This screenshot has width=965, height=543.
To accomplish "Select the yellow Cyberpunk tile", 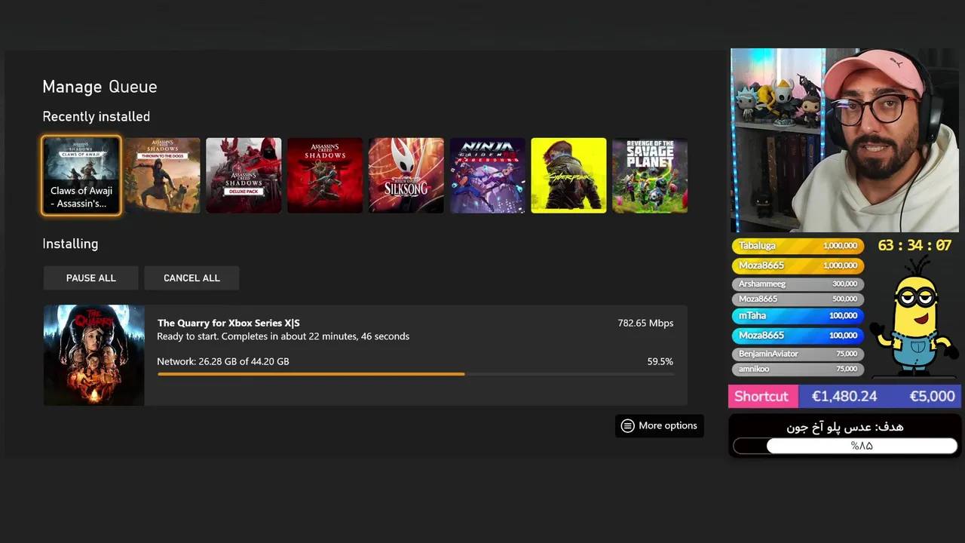I will click(568, 176).
